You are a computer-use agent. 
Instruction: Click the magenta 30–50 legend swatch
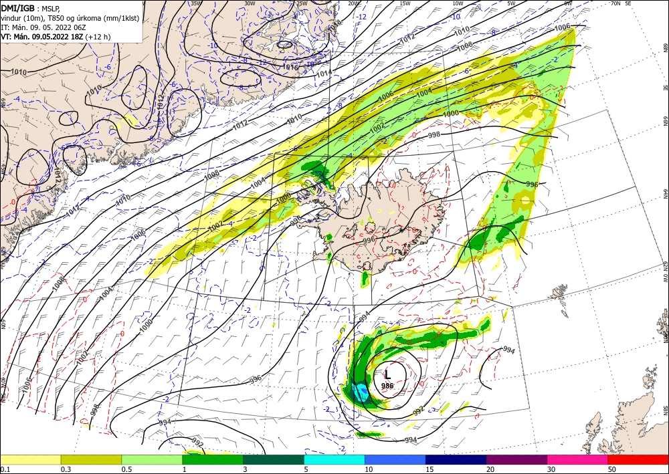point(578,459)
